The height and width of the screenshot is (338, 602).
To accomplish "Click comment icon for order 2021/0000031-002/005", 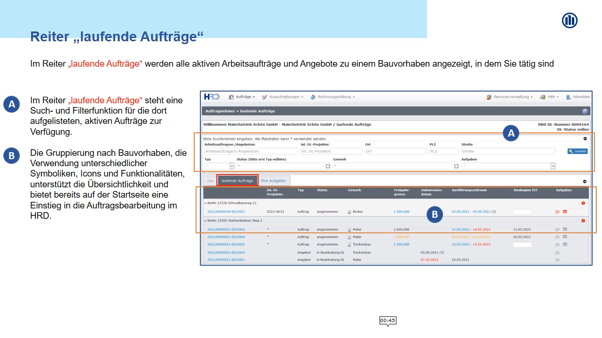I will 557,245.
